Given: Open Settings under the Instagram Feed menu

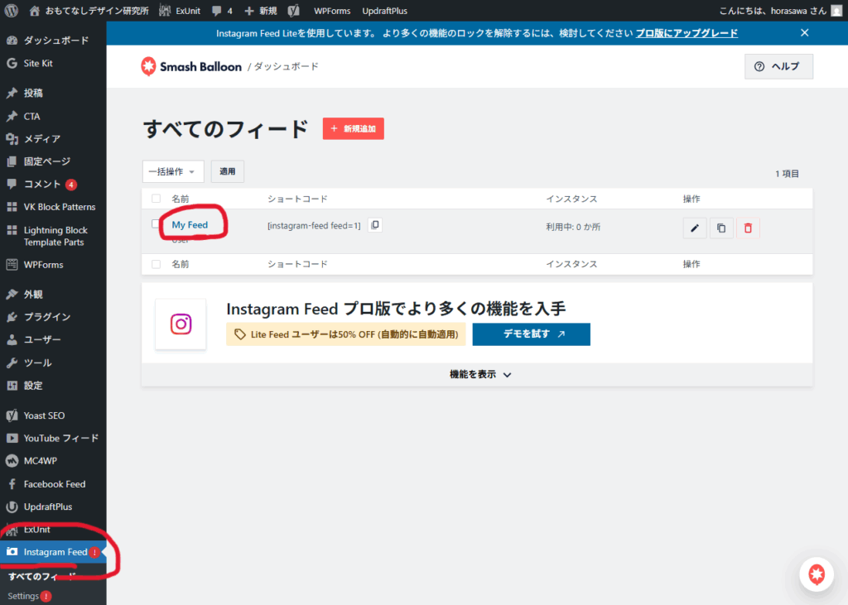Looking at the screenshot, I should point(23,596).
